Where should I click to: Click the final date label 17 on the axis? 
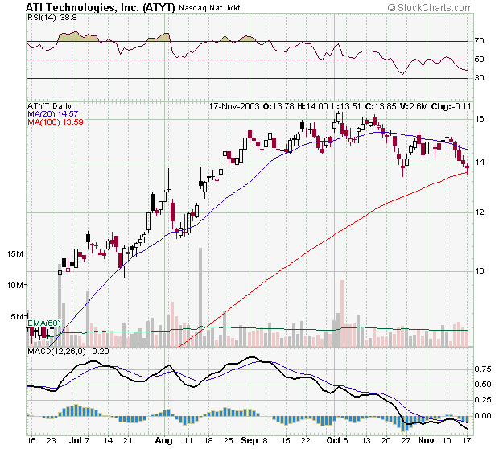(x=467, y=441)
